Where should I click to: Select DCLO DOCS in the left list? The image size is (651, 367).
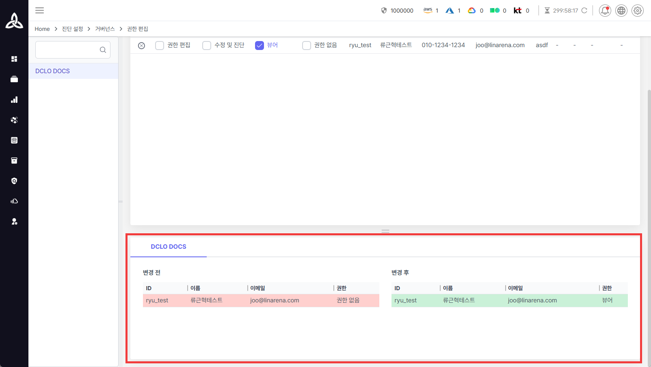pos(53,71)
